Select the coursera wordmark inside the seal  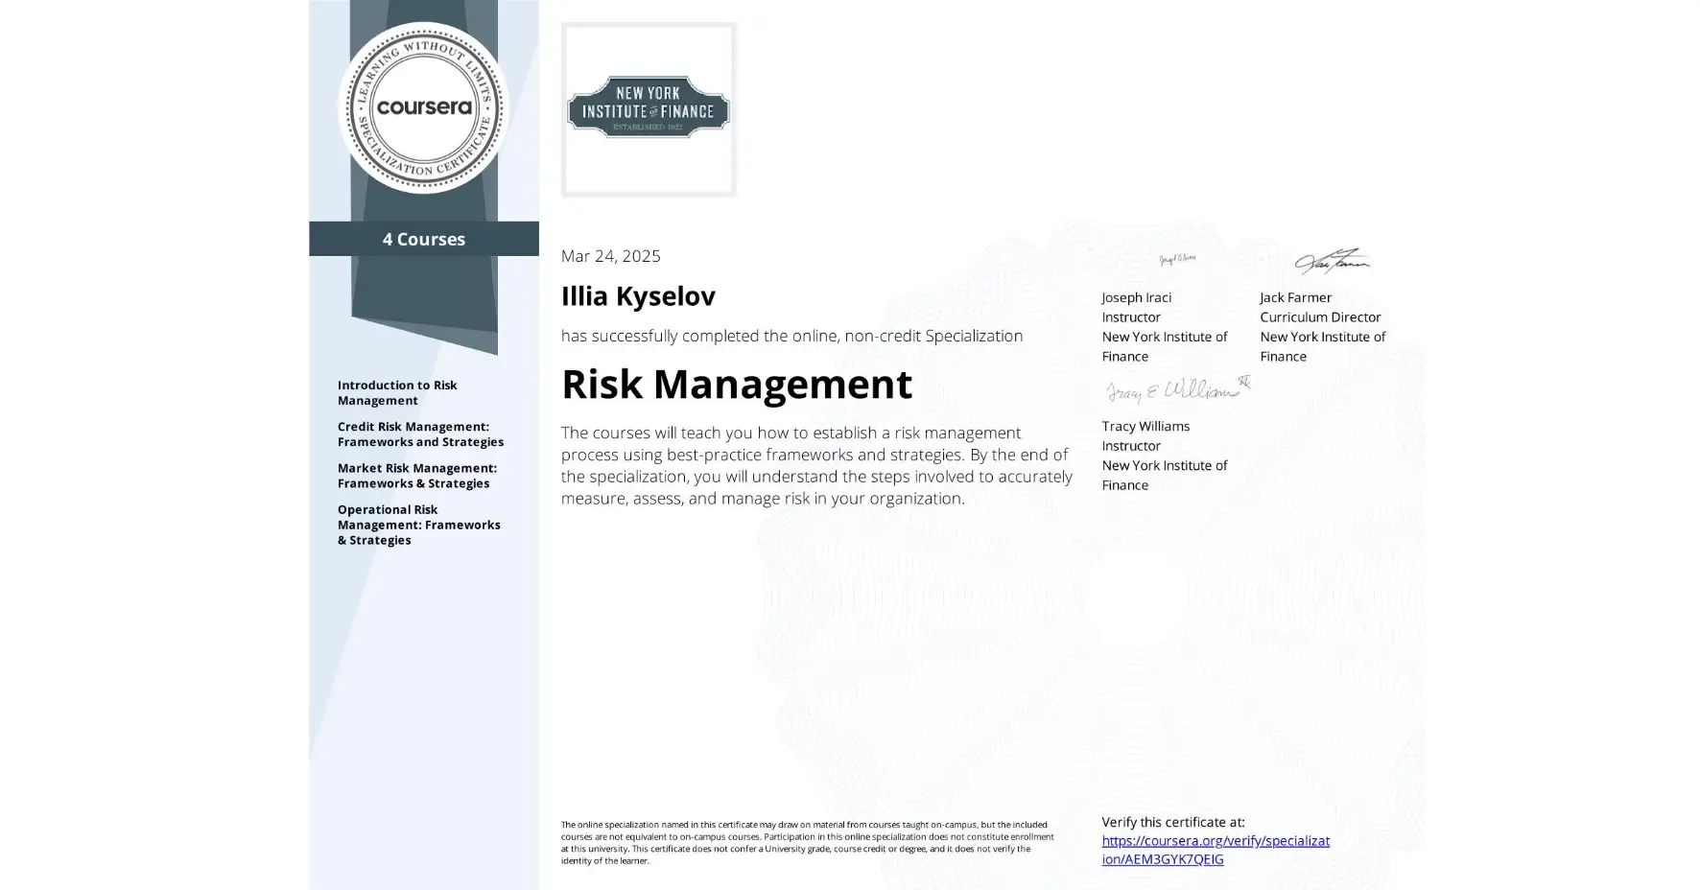(425, 108)
